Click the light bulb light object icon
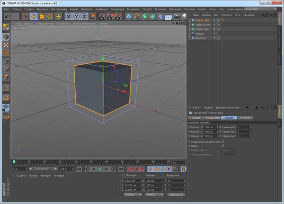Image resolution: width=284 pixels, height=204 pixels. coord(184,17)
